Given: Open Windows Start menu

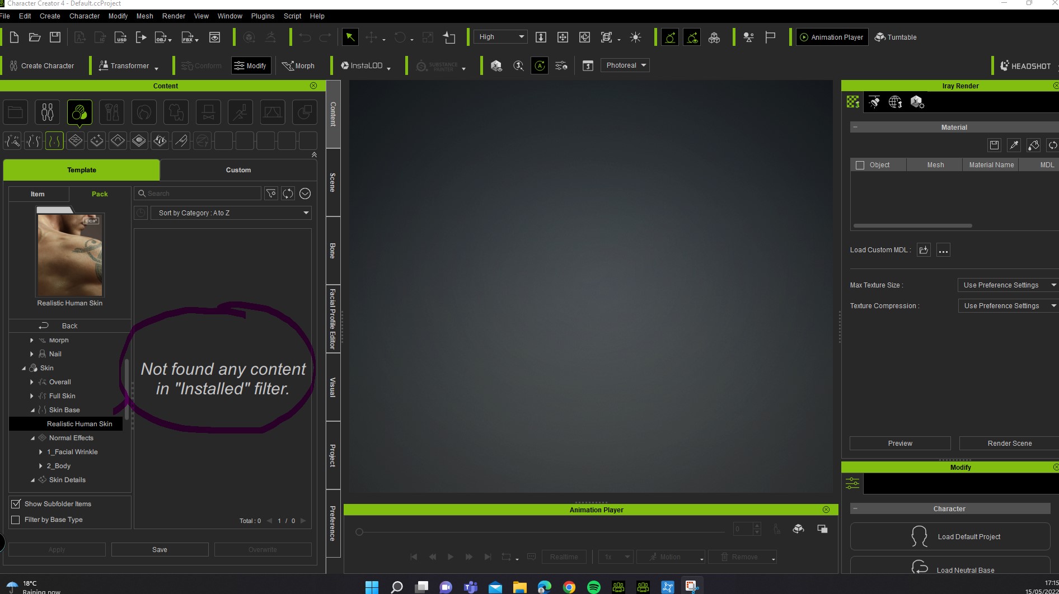Looking at the screenshot, I should [372, 587].
